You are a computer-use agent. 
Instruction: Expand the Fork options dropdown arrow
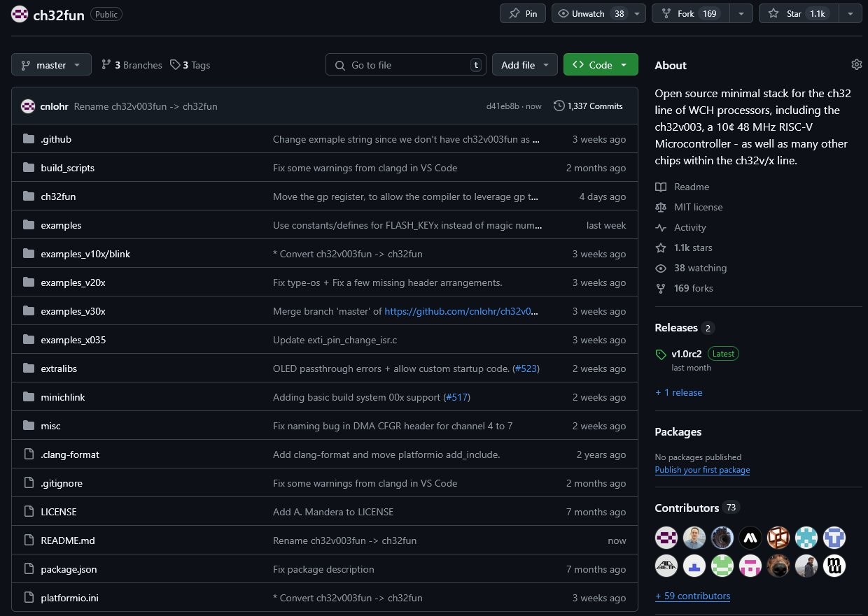point(742,13)
